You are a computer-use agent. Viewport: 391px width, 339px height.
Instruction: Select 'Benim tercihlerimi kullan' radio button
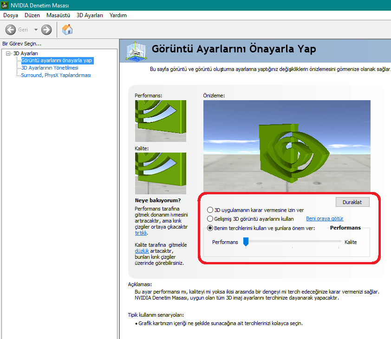pyautogui.click(x=210, y=228)
